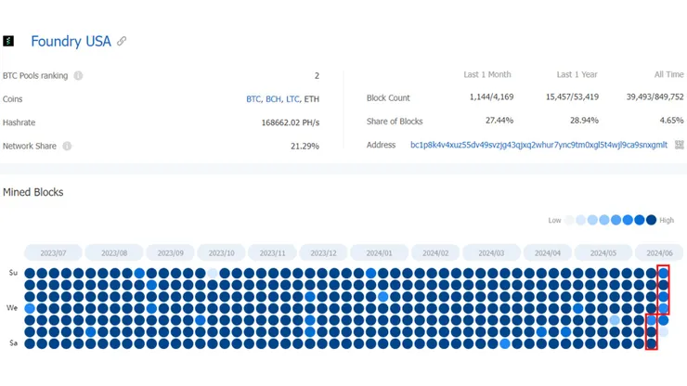Image resolution: width=687 pixels, height=386 pixels.
Task: Click the chain-link icon beside Foundry USA
Action: coord(122,41)
